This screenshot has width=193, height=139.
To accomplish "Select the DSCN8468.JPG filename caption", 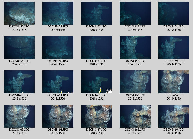I will point(135,130).
